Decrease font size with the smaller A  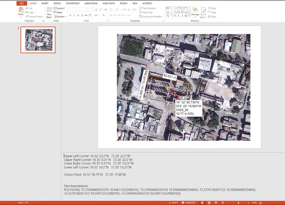pyautogui.click(x=100, y=10)
